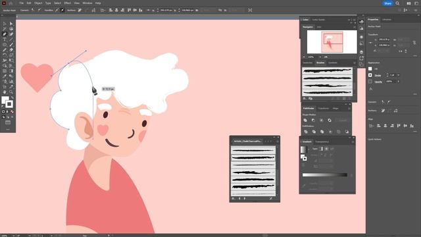
Task: Select the Selection tool arrow
Action: pos(5,24)
